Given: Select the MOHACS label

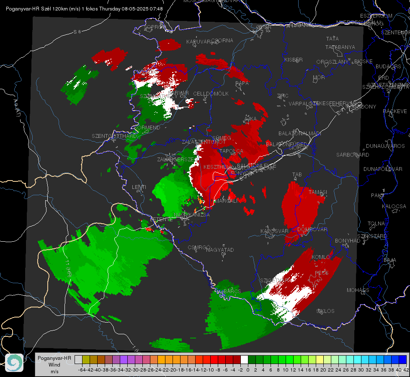Looking at the screenshot, I should (358, 290).
